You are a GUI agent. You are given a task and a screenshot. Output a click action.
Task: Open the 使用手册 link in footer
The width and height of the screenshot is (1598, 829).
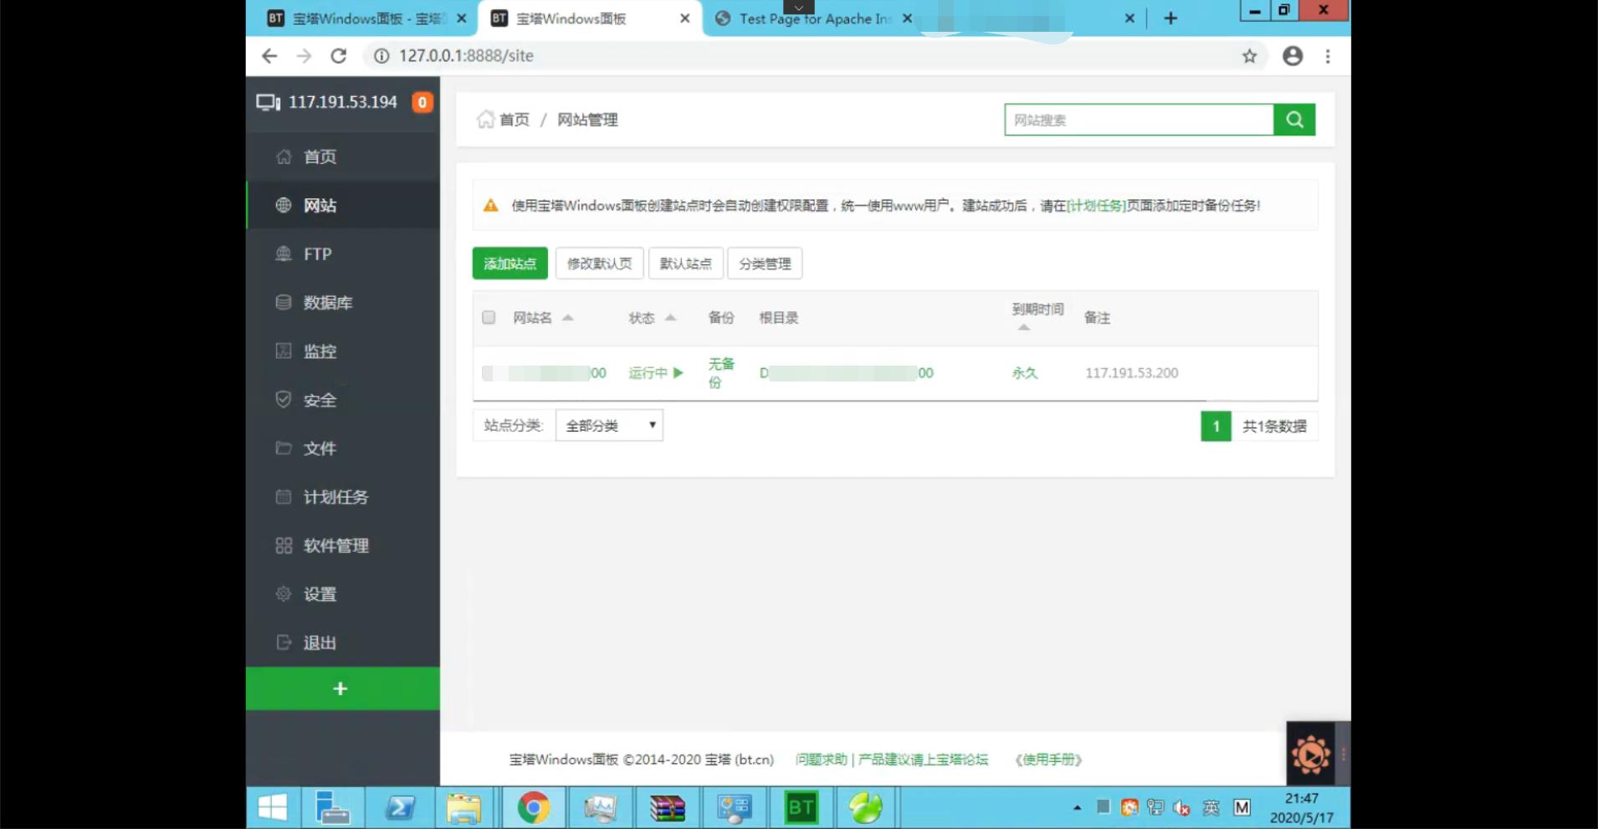tap(1048, 760)
